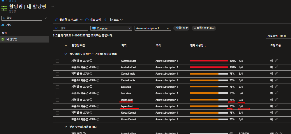Sort by 지역 column header

pos(124,45)
